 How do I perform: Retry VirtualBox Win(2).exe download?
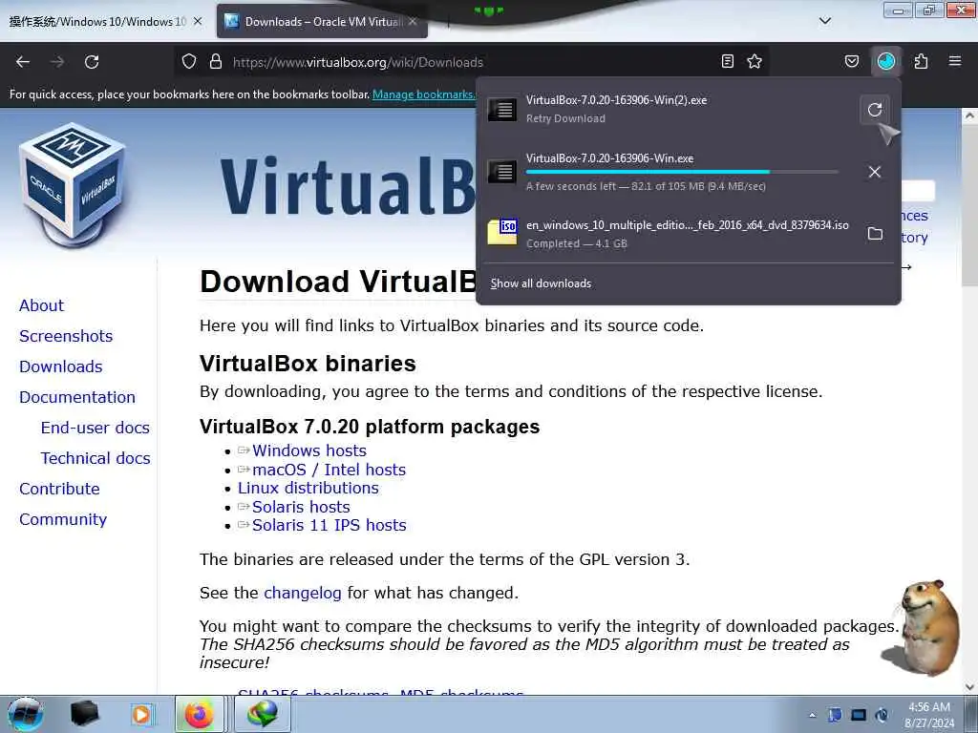point(875,110)
